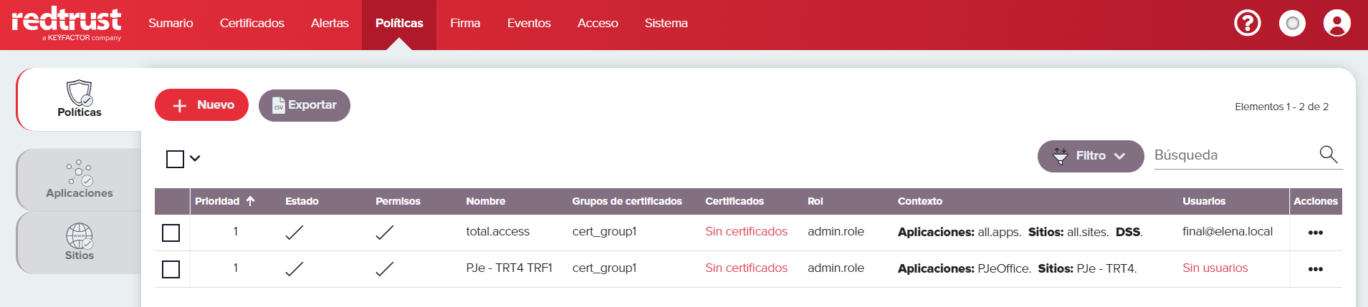Click the search magnifying glass icon

[x=1329, y=155]
